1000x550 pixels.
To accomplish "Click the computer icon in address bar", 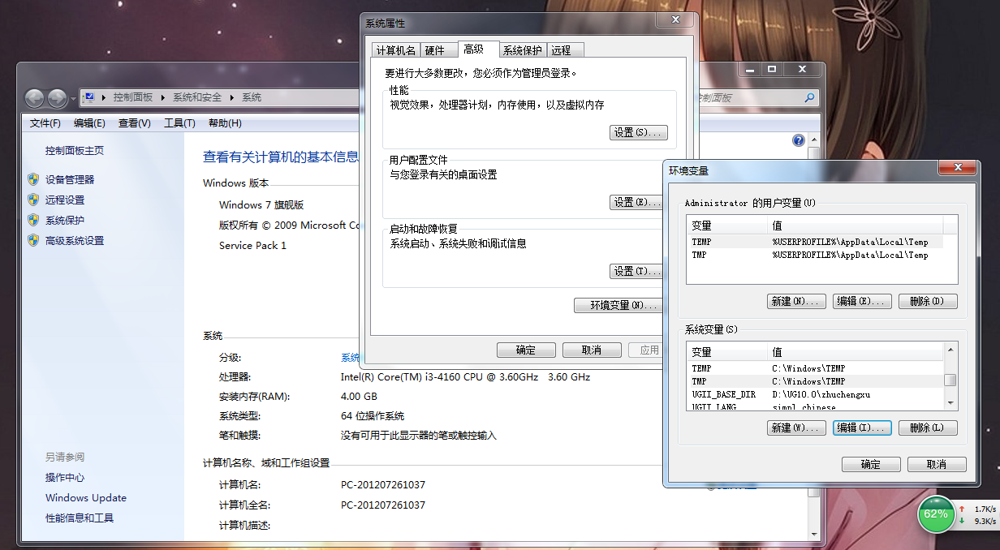I will tap(89, 97).
